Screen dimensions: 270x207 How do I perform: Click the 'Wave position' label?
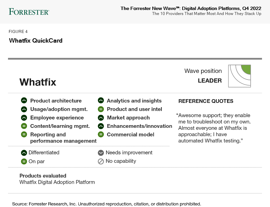(x=203, y=71)
